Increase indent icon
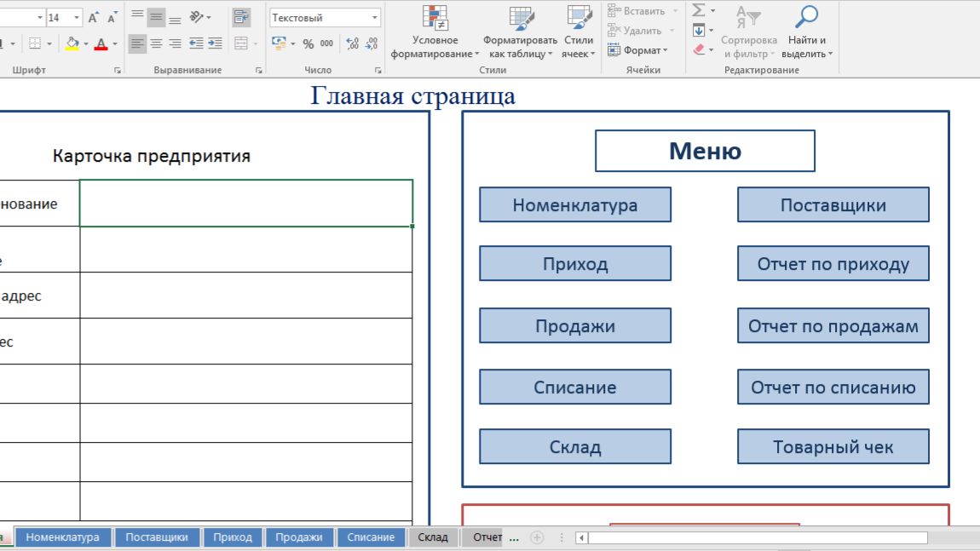The image size is (980, 551). (x=215, y=43)
